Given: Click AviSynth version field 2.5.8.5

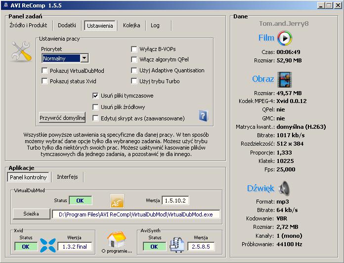Looking at the screenshot, I should 201,247.
